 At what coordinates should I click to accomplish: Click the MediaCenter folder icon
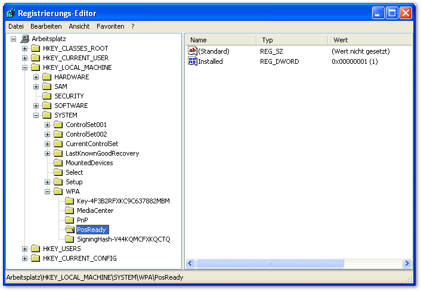click(x=70, y=210)
